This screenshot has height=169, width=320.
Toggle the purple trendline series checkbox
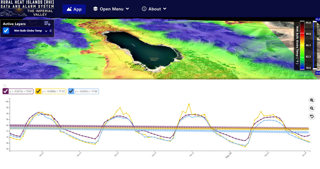click(5, 91)
